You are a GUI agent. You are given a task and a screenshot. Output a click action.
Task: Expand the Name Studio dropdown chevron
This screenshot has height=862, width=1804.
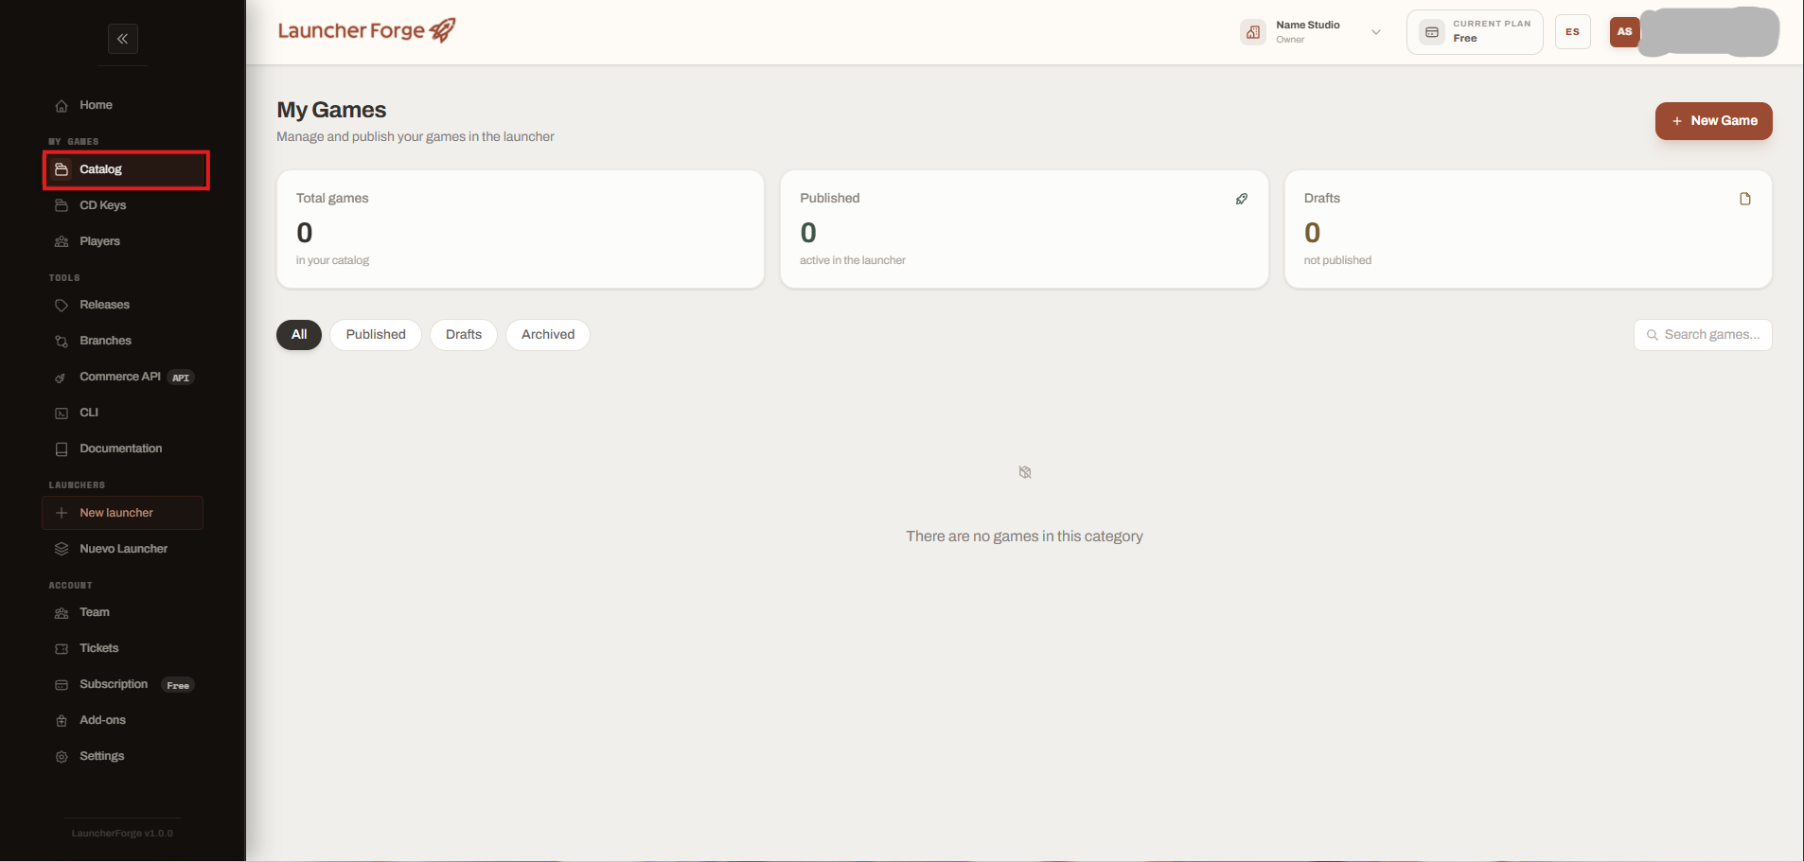1376,32
